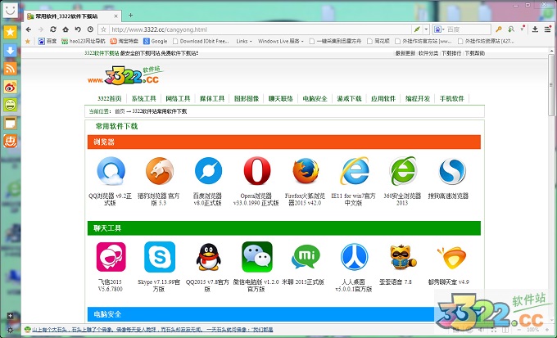
Task: Open 手机软件 navigation item
Action: click(452, 99)
